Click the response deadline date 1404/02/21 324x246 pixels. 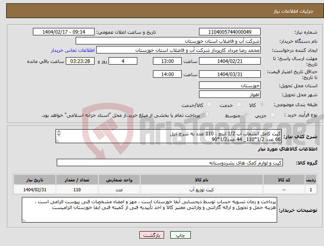(229, 61)
